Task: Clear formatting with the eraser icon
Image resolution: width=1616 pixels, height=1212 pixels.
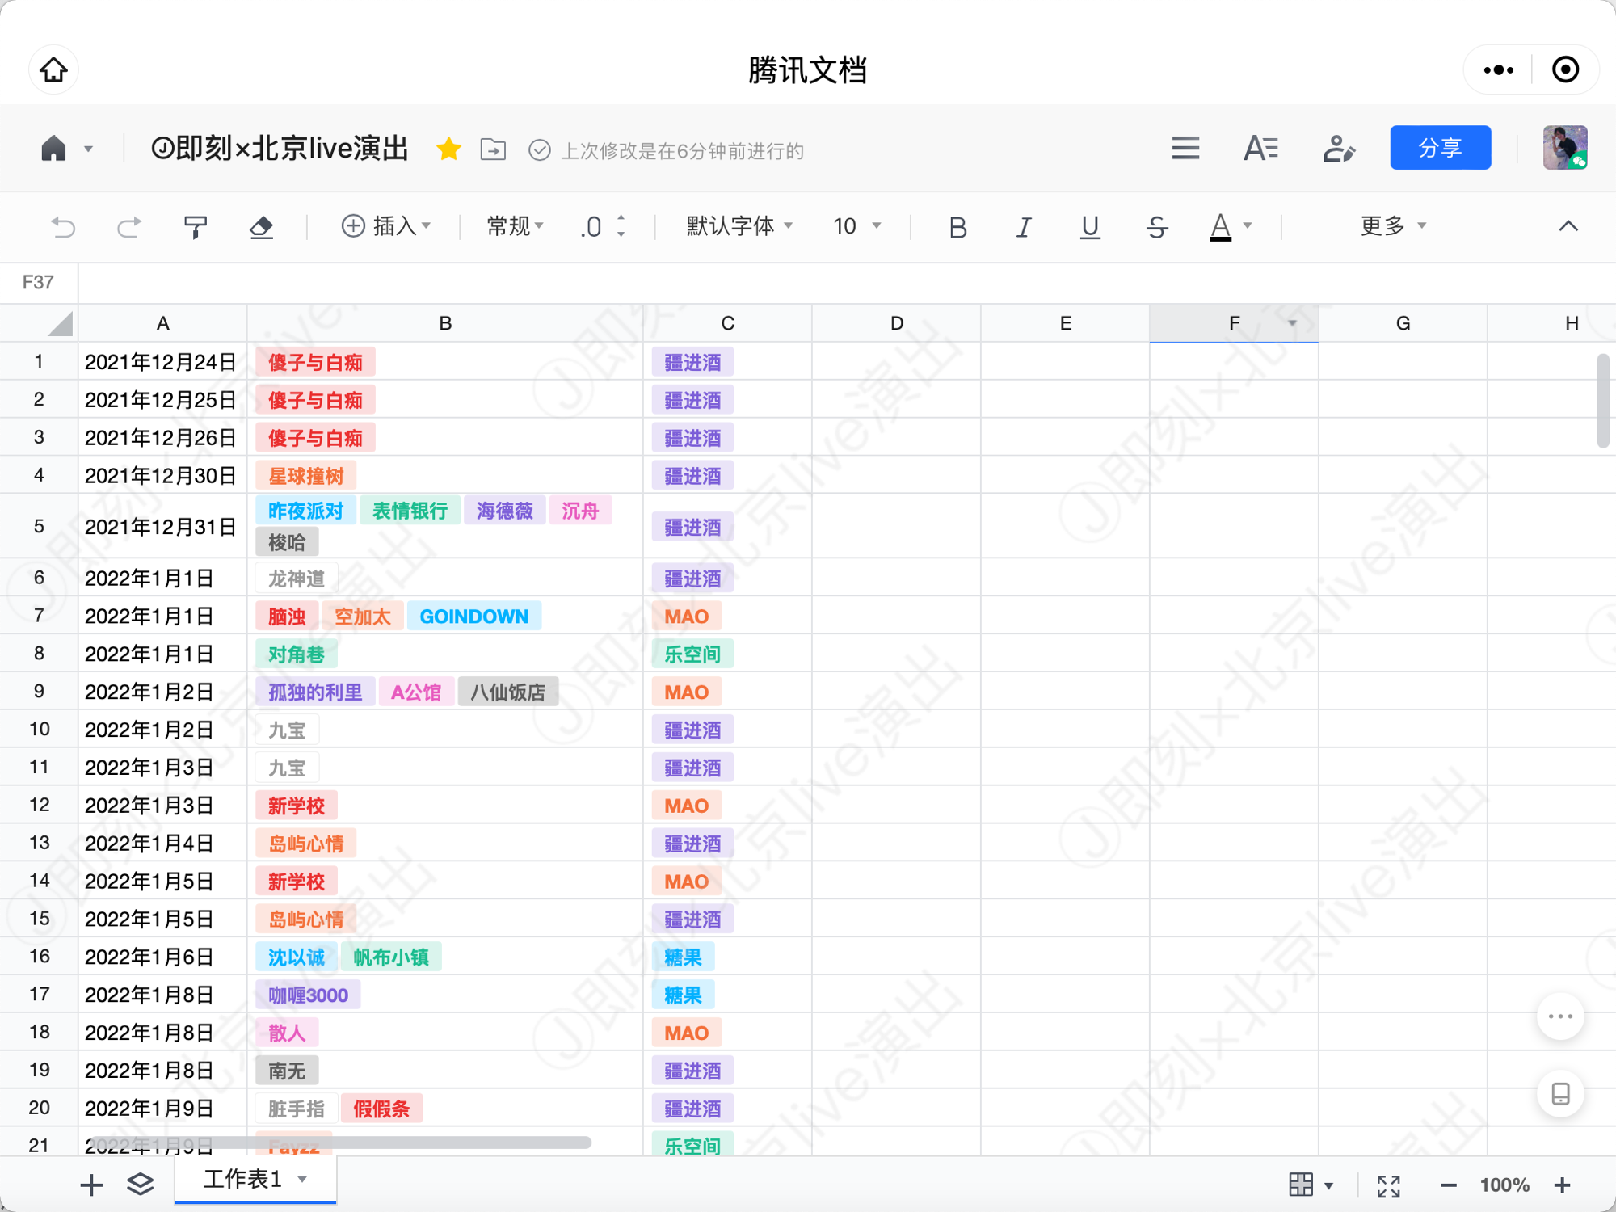Action: pyautogui.click(x=260, y=227)
